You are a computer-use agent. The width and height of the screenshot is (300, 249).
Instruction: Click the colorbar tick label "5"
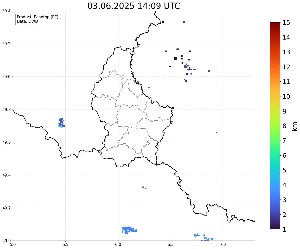[284, 170]
